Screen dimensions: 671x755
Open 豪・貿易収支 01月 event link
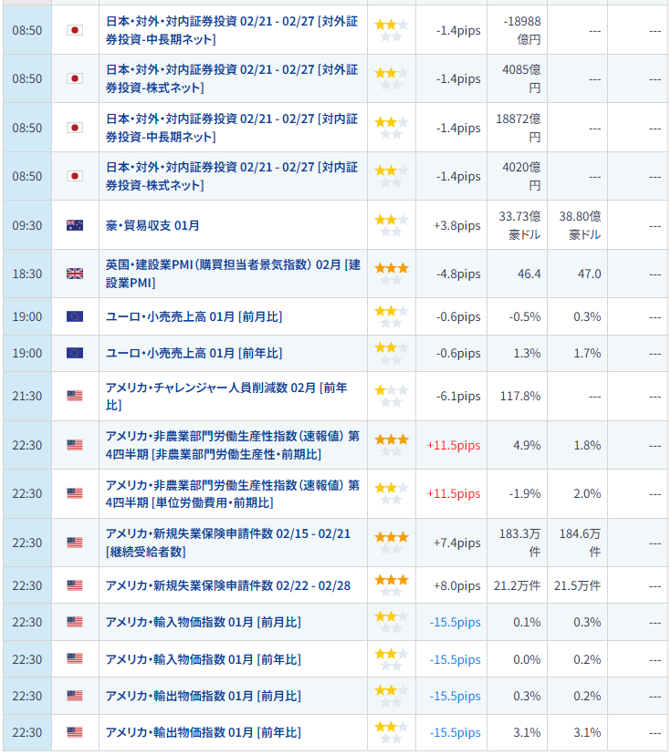(x=152, y=225)
